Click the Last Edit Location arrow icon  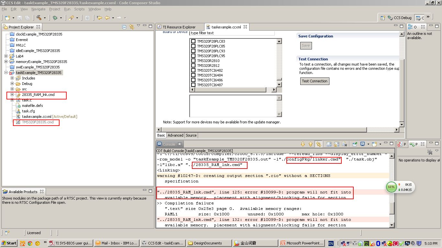[x=99, y=18]
